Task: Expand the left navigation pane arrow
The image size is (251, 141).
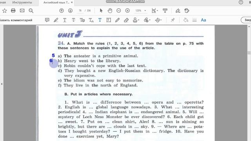Action: (2, 84)
